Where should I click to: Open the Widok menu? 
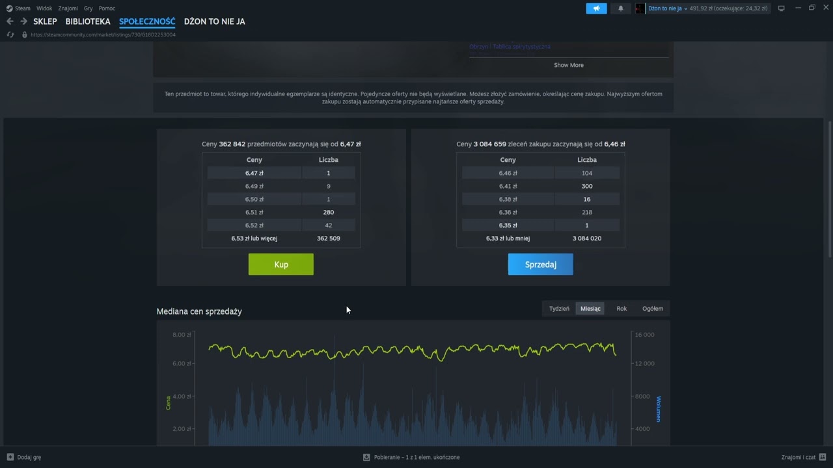coord(44,8)
